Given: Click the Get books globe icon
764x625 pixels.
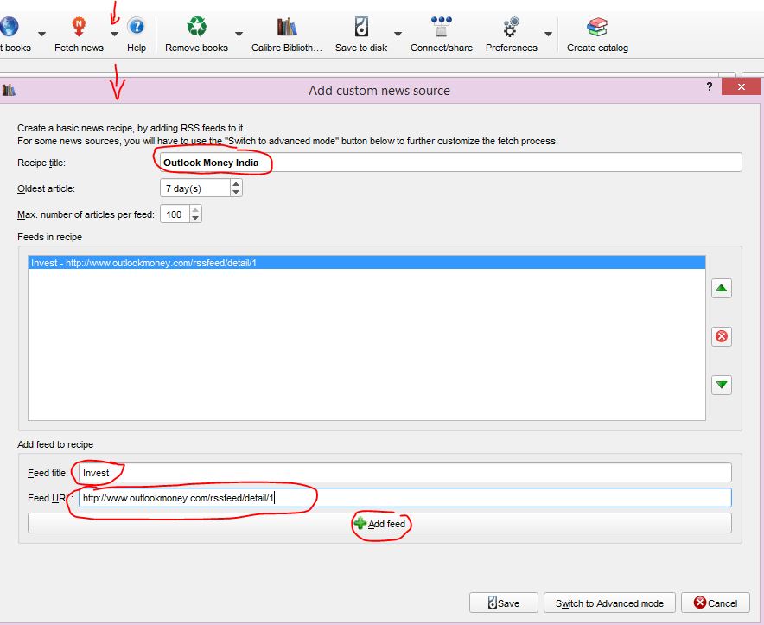Looking at the screenshot, I should pyautogui.click(x=9, y=26).
